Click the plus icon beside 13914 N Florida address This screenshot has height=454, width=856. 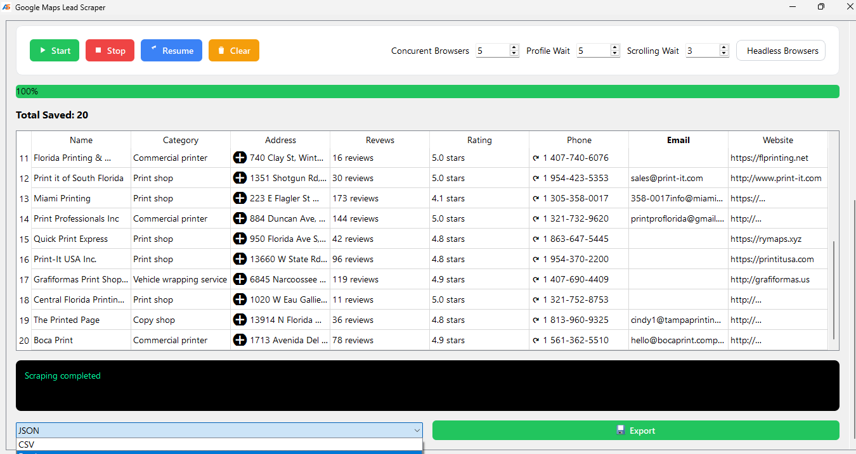click(240, 320)
